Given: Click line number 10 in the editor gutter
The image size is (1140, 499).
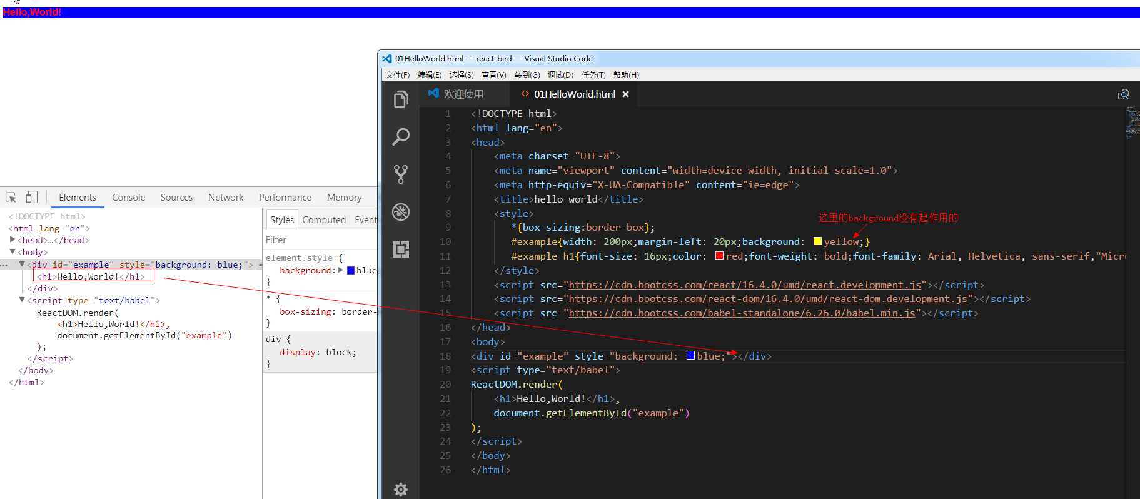Looking at the screenshot, I should coord(445,241).
